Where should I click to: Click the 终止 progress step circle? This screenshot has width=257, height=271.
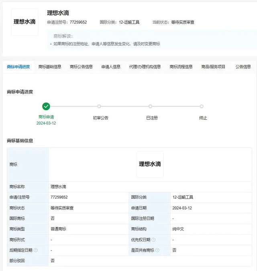pyautogui.click(x=202, y=106)
